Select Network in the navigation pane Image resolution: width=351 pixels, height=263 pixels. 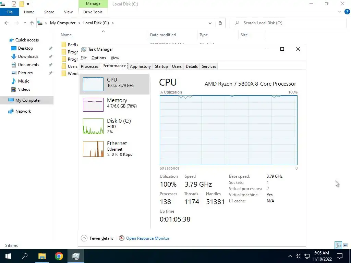23,111
